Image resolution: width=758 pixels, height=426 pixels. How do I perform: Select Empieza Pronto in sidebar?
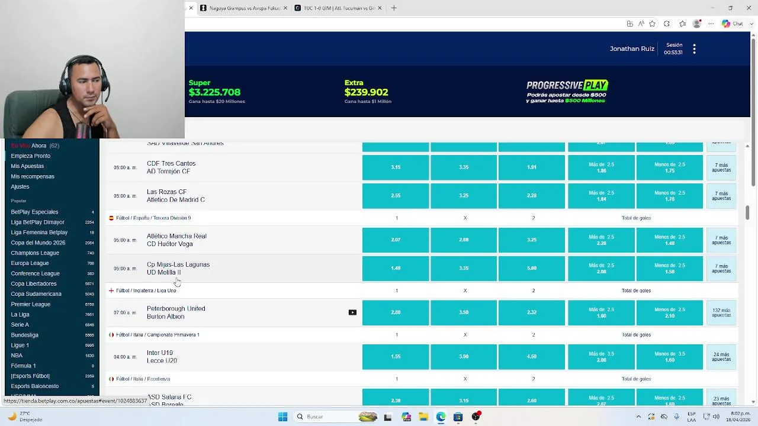pyautogui.click(x=31, y=156)
